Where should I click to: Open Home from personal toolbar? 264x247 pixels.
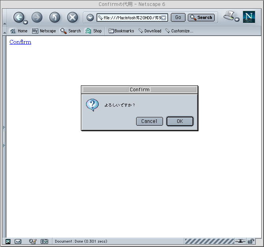tap(19, 31)
